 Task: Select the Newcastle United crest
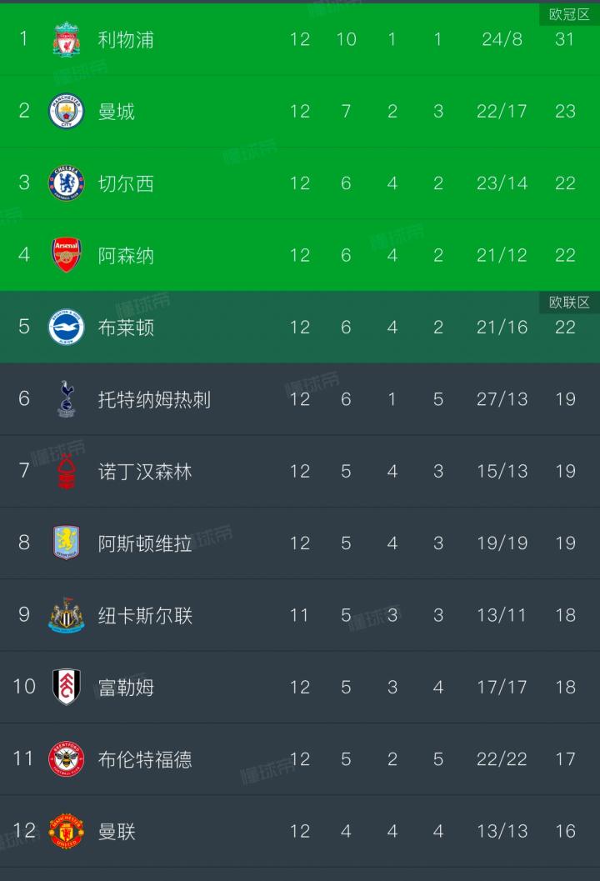66,615
